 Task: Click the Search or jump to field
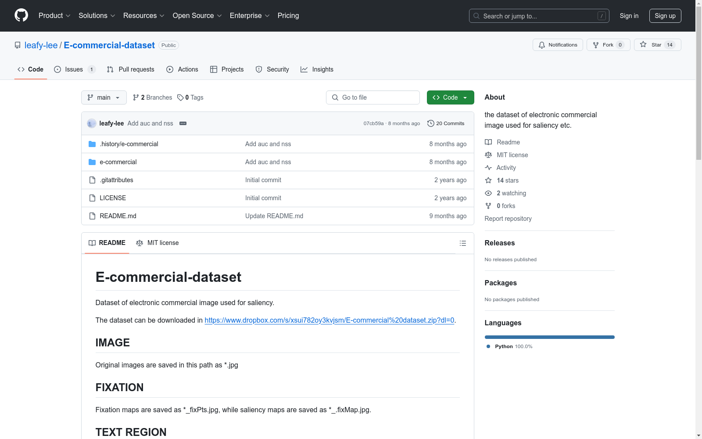pyautogui.click(x=539, y=16)
